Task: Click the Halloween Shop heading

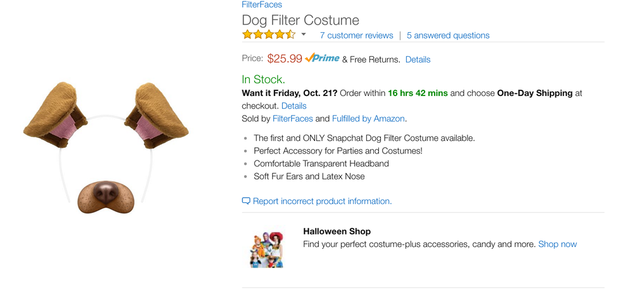Action: pyautogui.click(x=337, y=231)
